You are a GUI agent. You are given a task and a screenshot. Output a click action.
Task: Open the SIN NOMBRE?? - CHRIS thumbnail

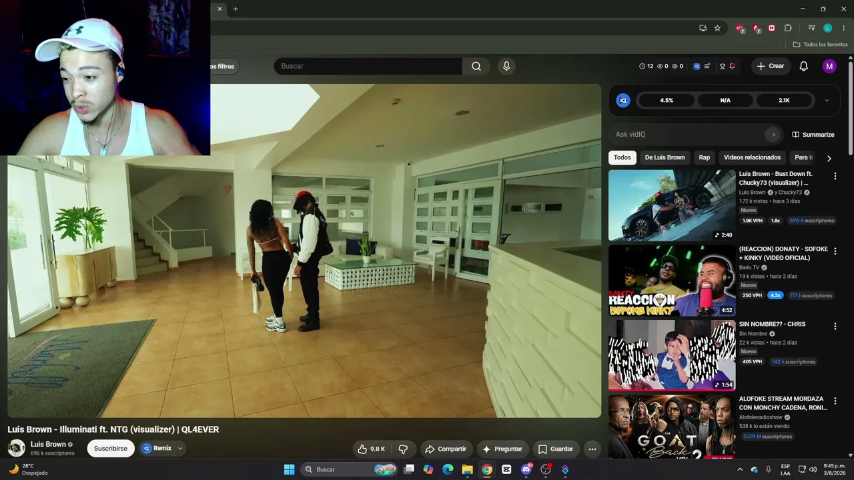coord(672,355)
